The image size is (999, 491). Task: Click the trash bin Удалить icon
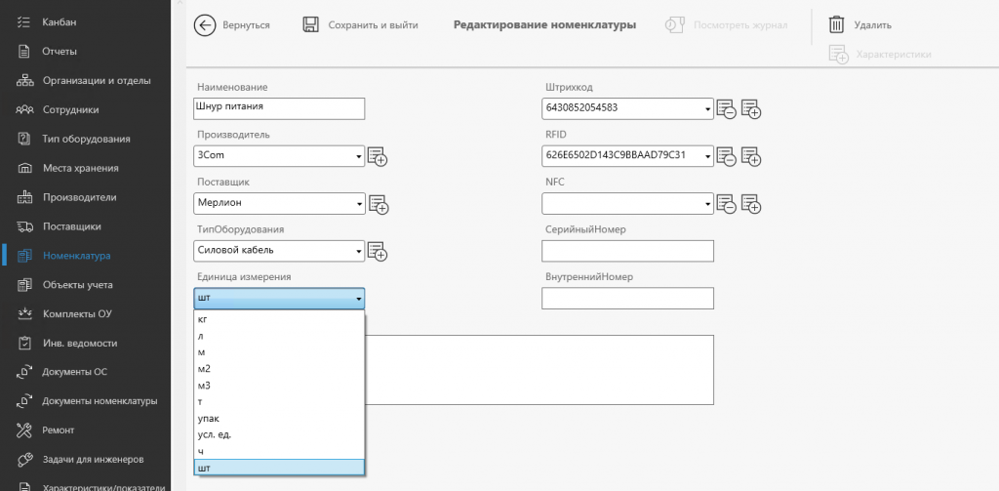click(836, 24)
